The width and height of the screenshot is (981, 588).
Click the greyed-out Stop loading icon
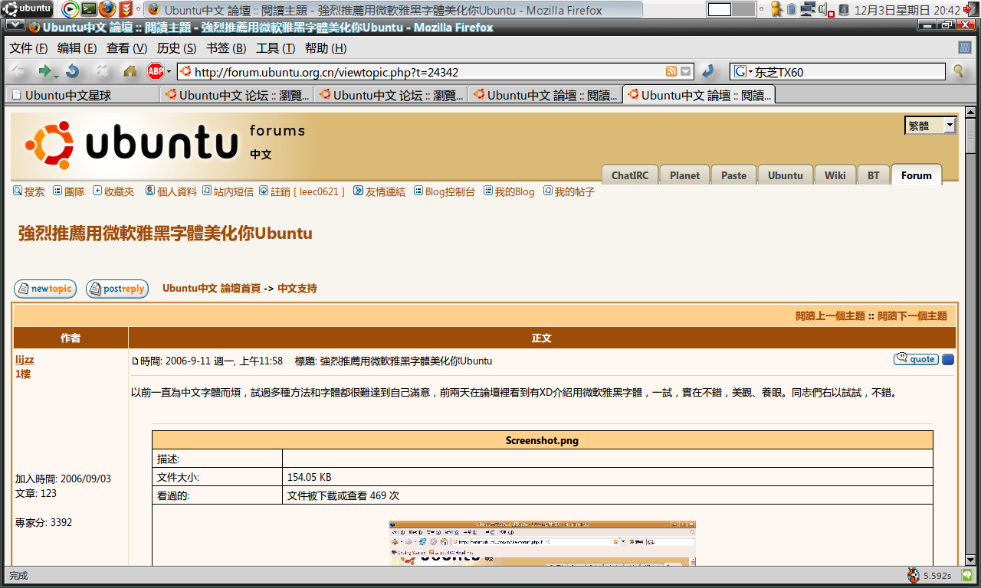click(x=102, y=71)
